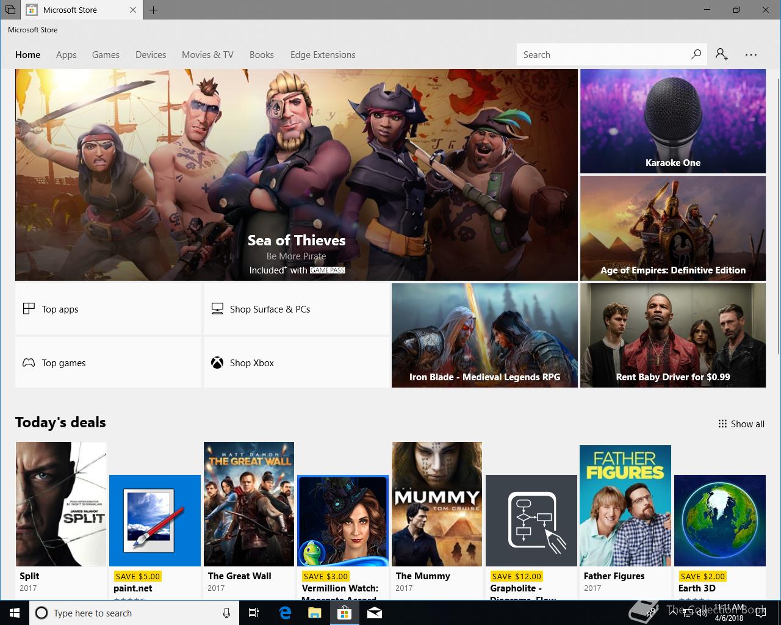Select the Earth 3D app thumbnail

click(x=720, y=521)
